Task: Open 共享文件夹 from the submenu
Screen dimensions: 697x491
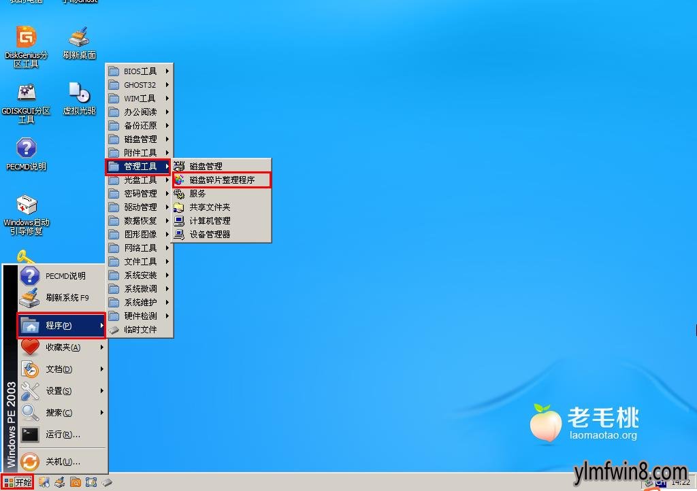Action: pos(221,207)
